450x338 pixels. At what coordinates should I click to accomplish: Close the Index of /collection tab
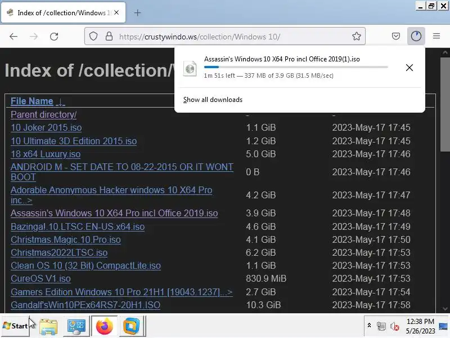(x=116, y=12)
